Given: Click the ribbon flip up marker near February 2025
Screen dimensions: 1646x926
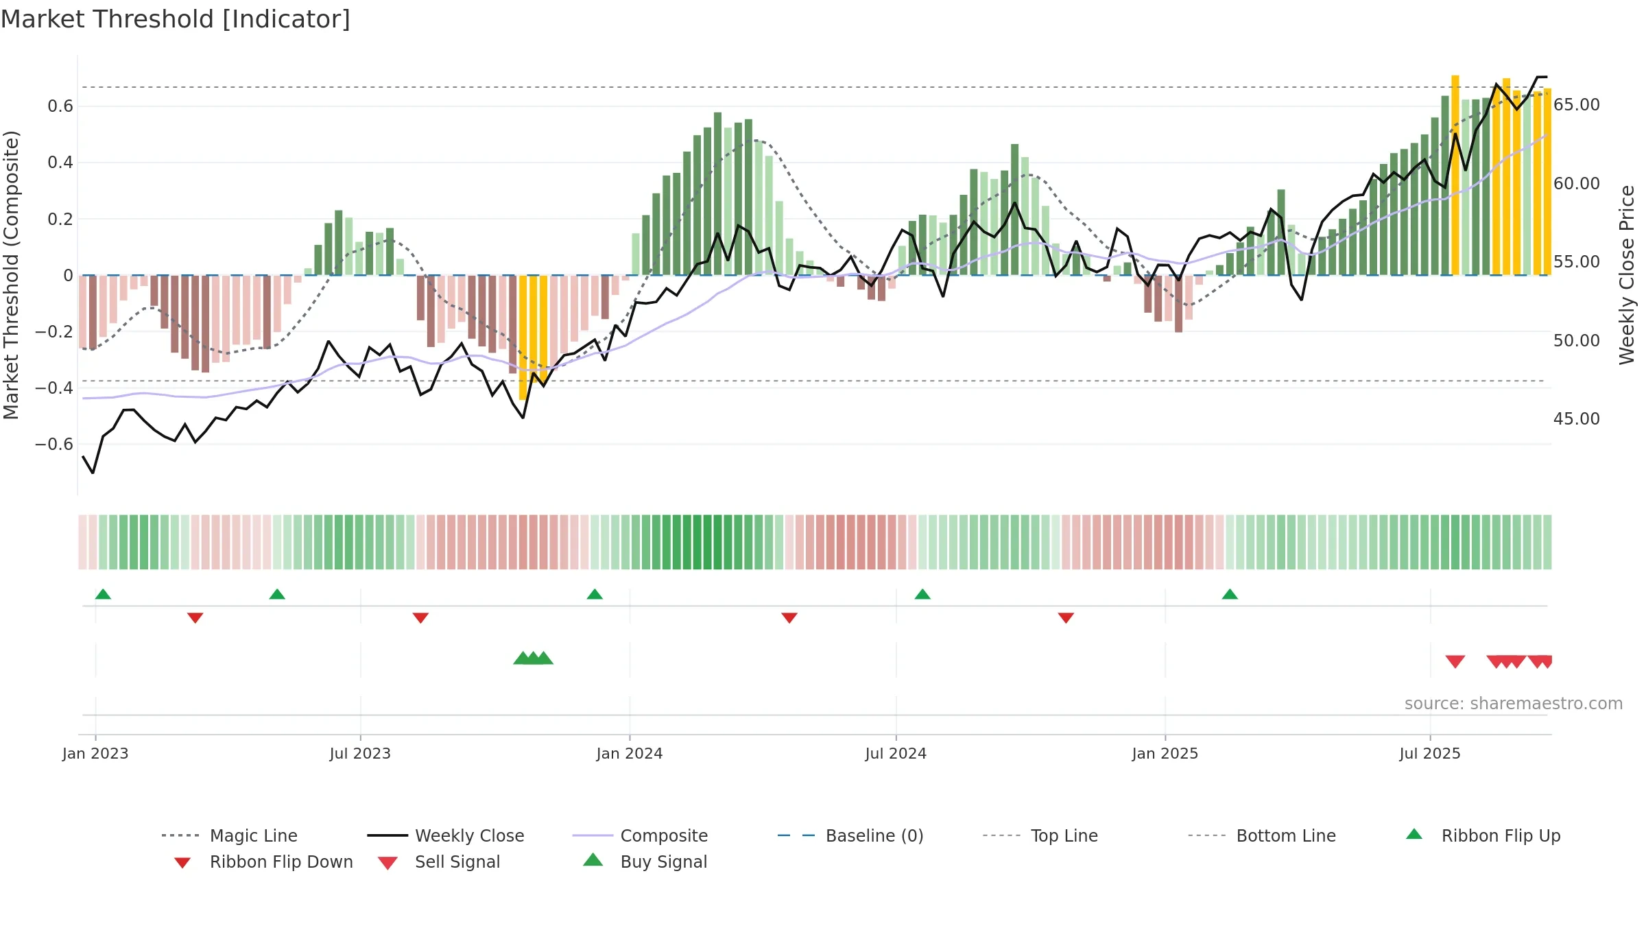Looking at the screenshot, I should tap(1230, 594).
